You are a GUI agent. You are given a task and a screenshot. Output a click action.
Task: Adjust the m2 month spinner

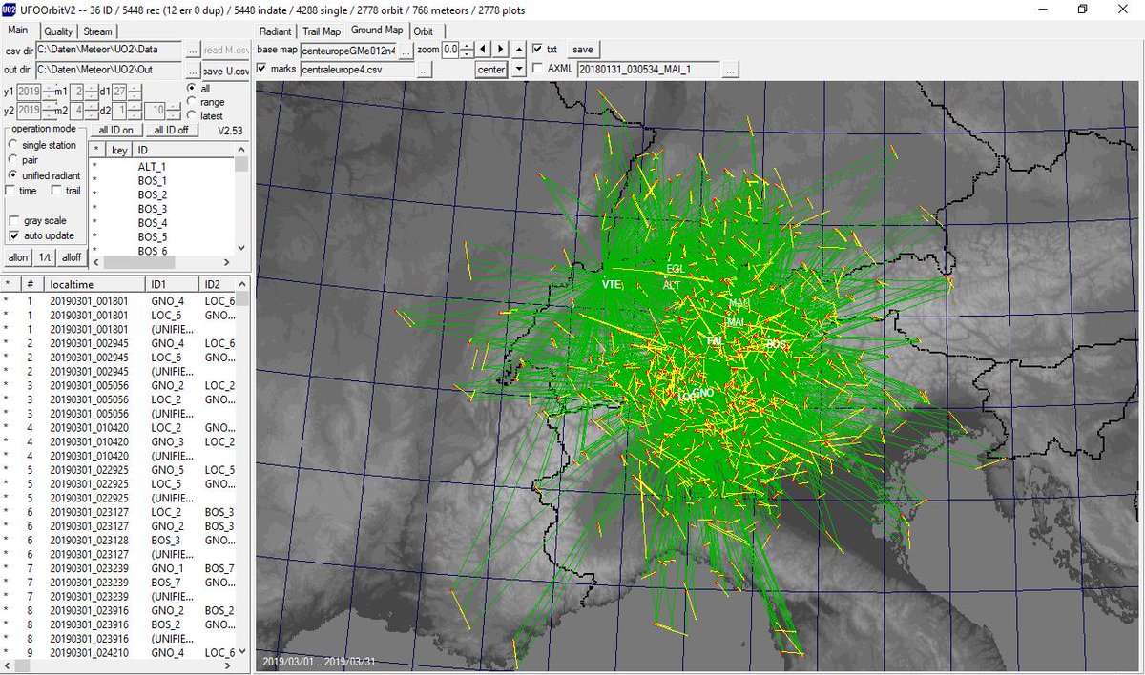tap(93, 111)
